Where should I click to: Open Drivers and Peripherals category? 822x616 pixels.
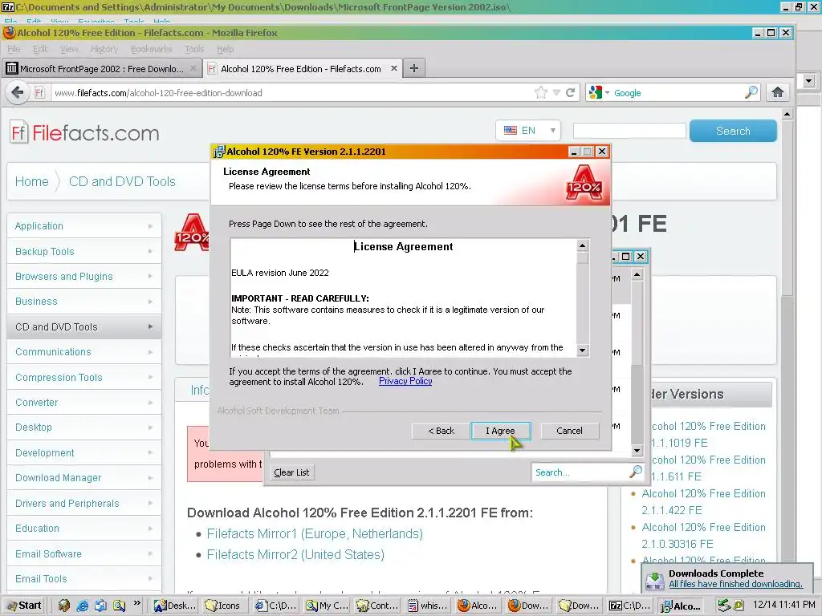[83, 503]
